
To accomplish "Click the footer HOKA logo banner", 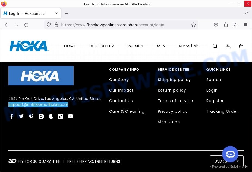I will (x=41, y=76).
